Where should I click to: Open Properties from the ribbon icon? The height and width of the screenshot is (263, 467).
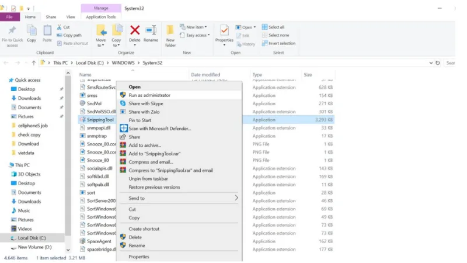click(x=224, y=30)
